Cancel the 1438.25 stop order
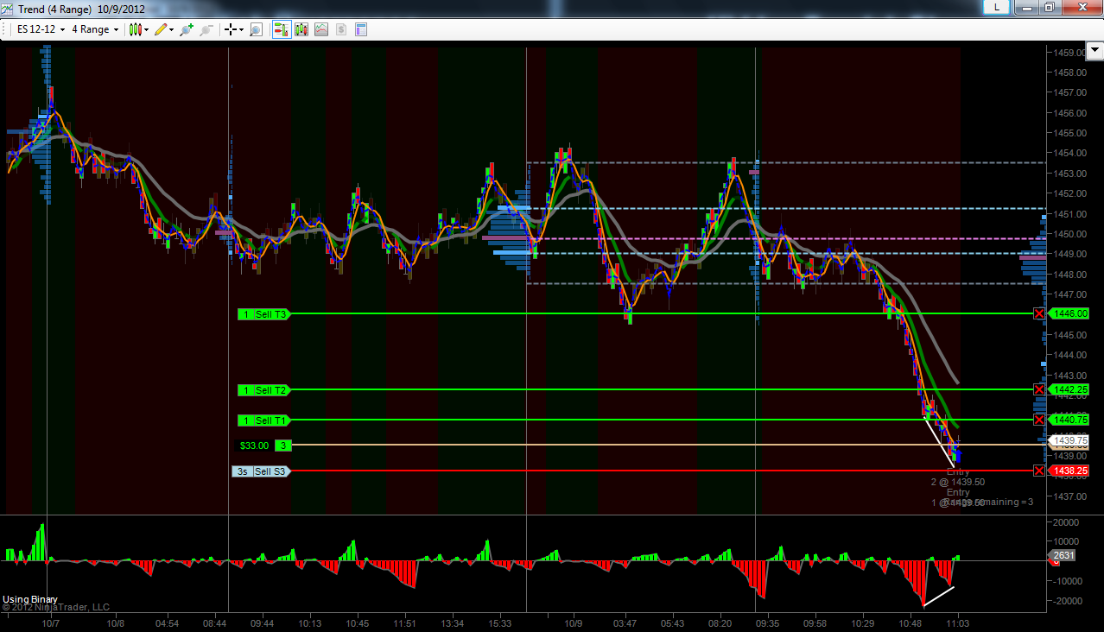The height and width of the screenshot is (632, 1104). pos(1038,471)
